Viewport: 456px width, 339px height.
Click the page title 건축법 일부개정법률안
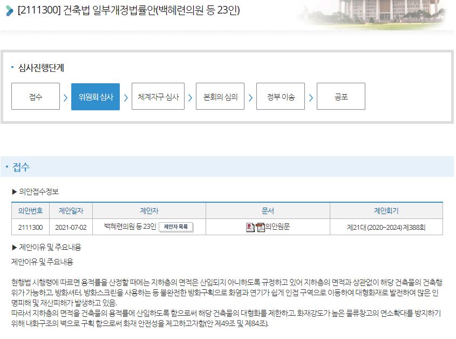(128, 10)
